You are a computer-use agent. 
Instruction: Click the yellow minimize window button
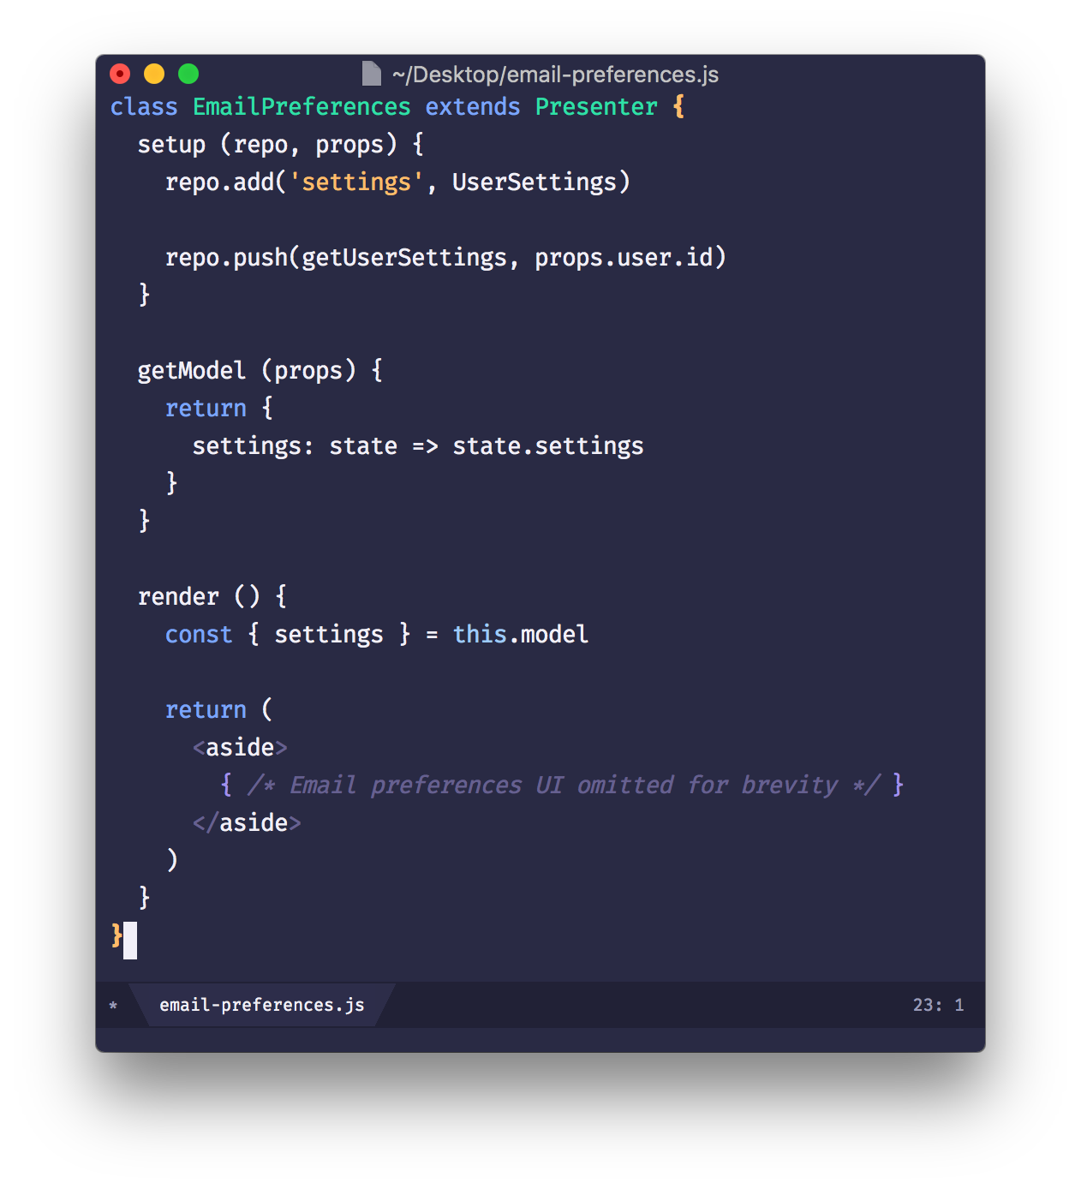[154, 74]
